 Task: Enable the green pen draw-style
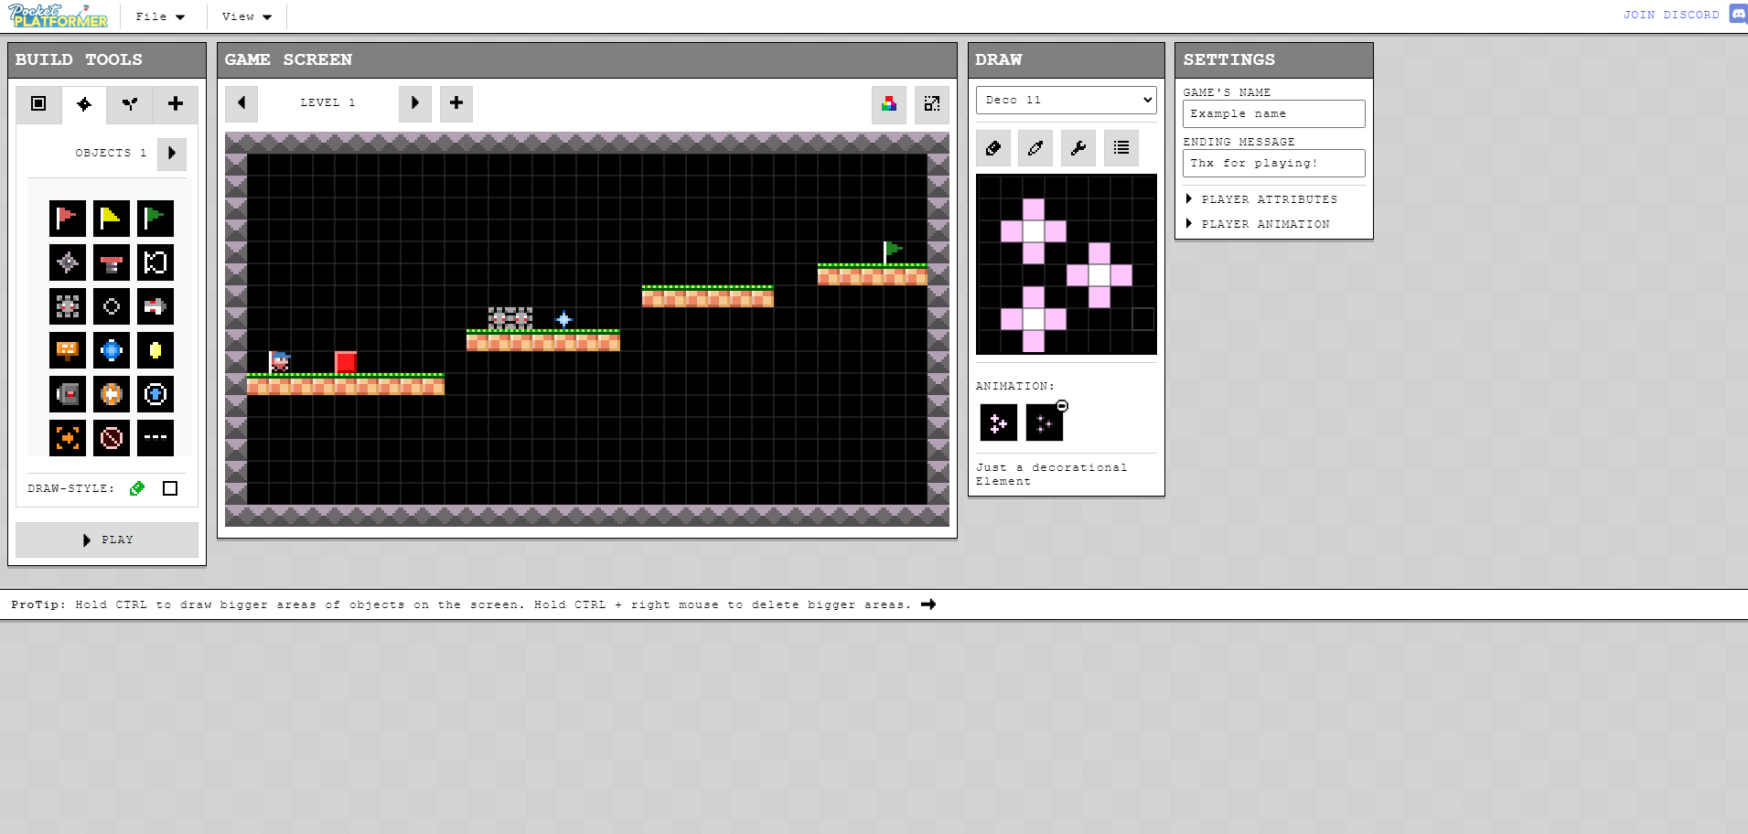click(137, 488)
